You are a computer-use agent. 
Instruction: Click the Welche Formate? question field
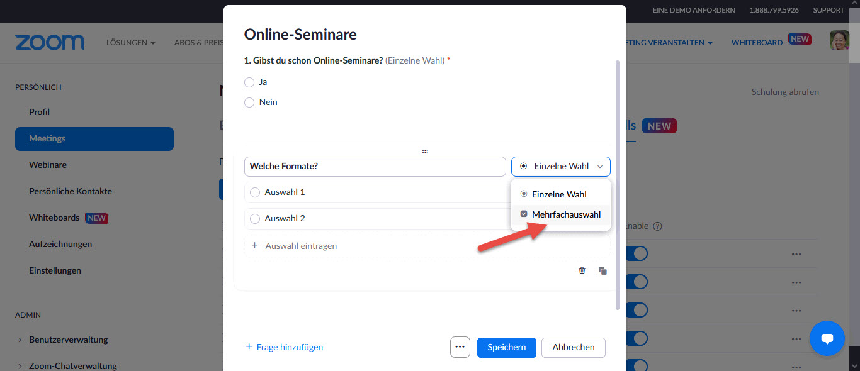tap(375, 167)
